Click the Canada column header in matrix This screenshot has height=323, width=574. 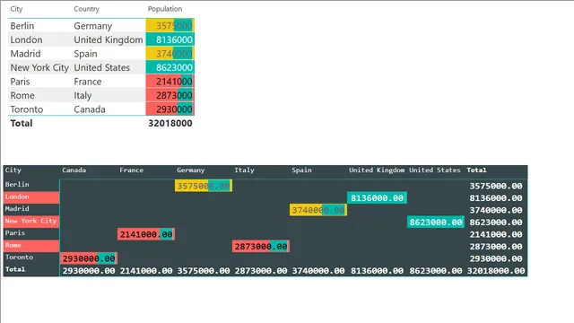74,170
